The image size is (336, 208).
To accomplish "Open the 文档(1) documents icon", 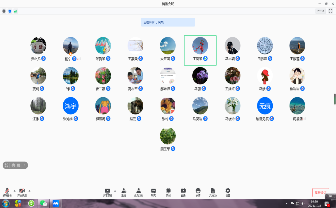I will (x=213, y=191).
